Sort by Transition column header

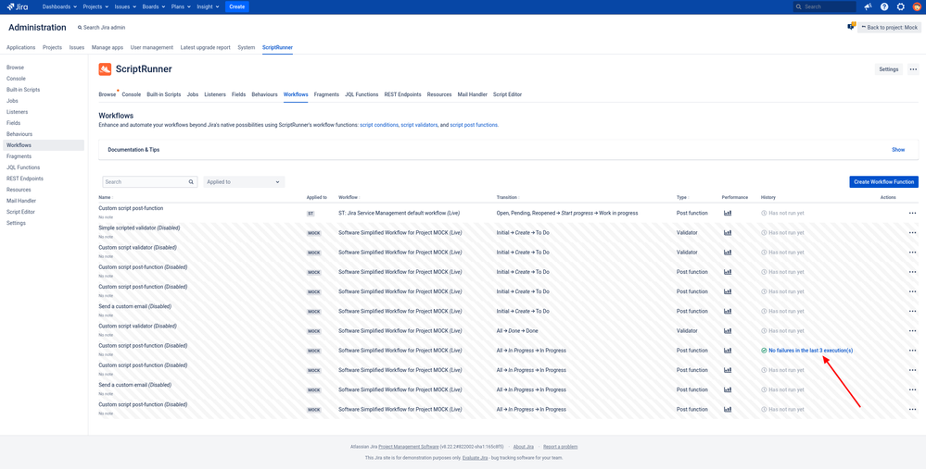[x=508, y=197]
